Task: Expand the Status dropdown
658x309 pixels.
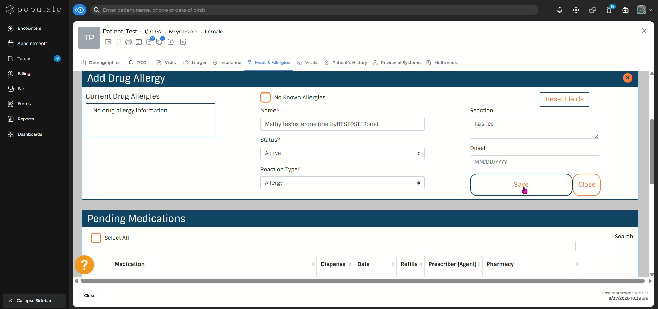Action: click(x=342, y=153)
